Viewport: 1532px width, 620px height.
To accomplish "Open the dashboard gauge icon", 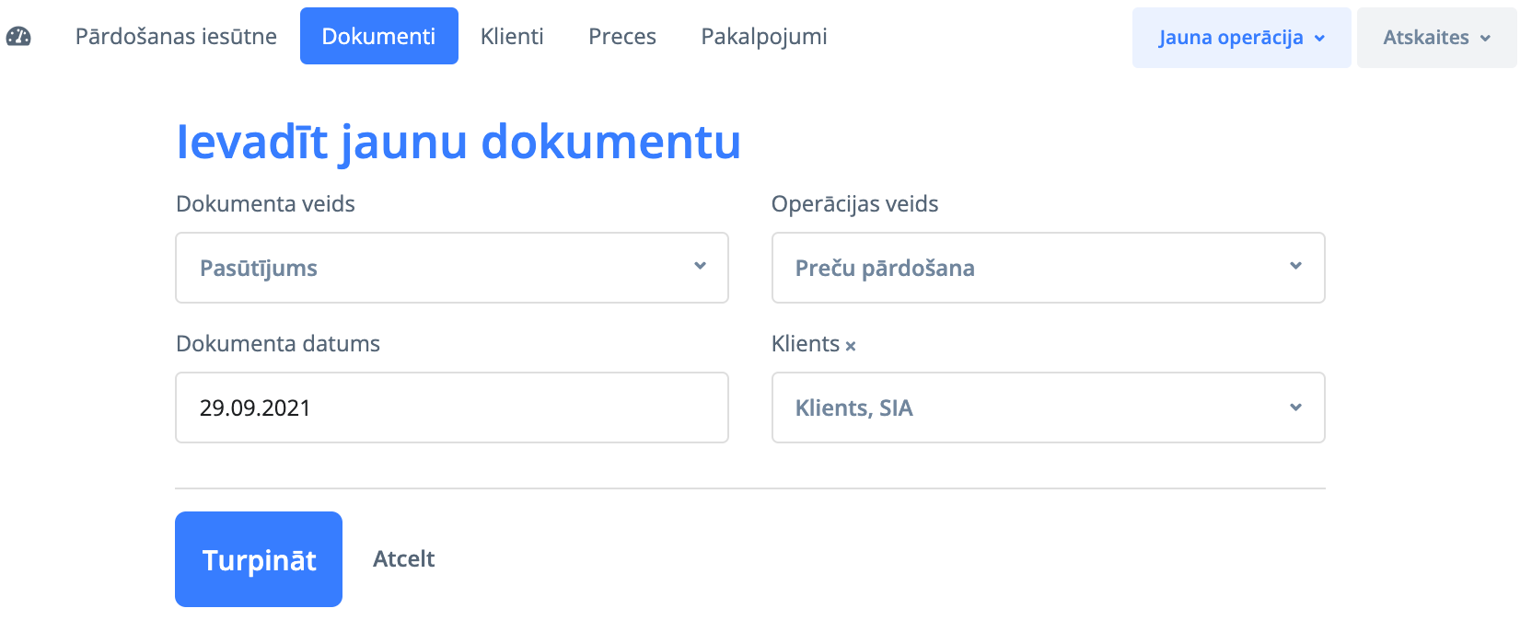I will 18,37.
